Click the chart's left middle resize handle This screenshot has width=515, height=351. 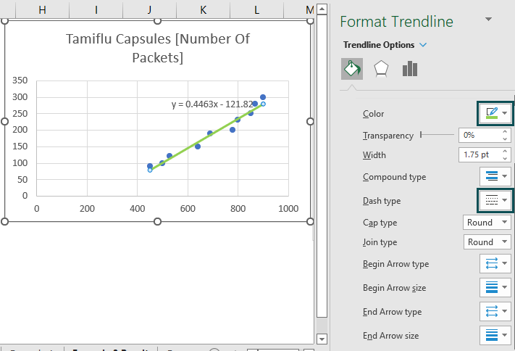point(4,121)
